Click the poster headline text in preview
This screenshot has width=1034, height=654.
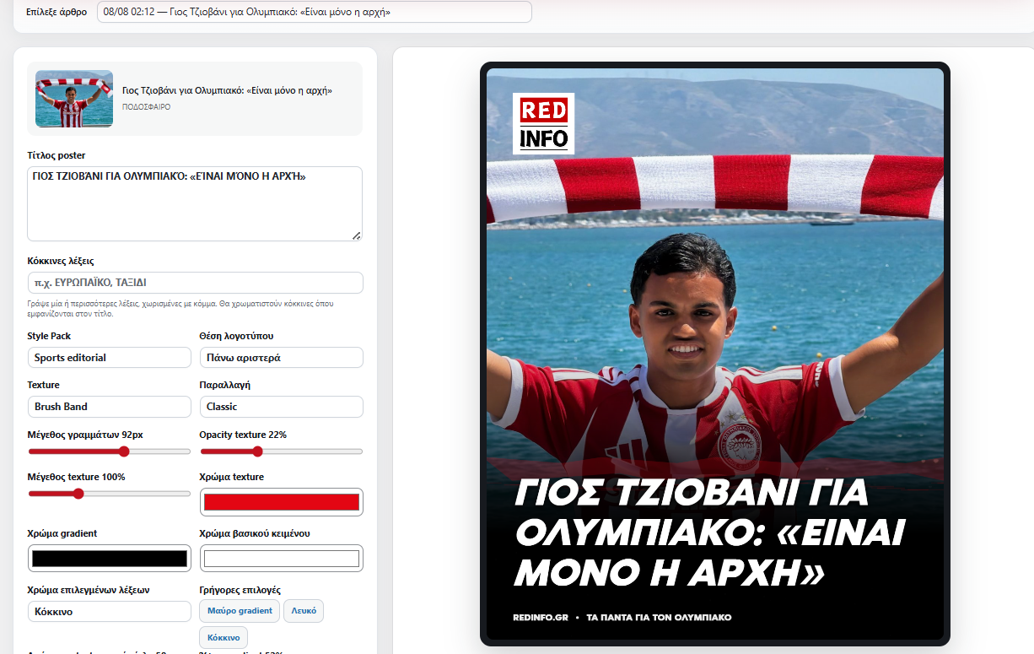click(709, 532)
